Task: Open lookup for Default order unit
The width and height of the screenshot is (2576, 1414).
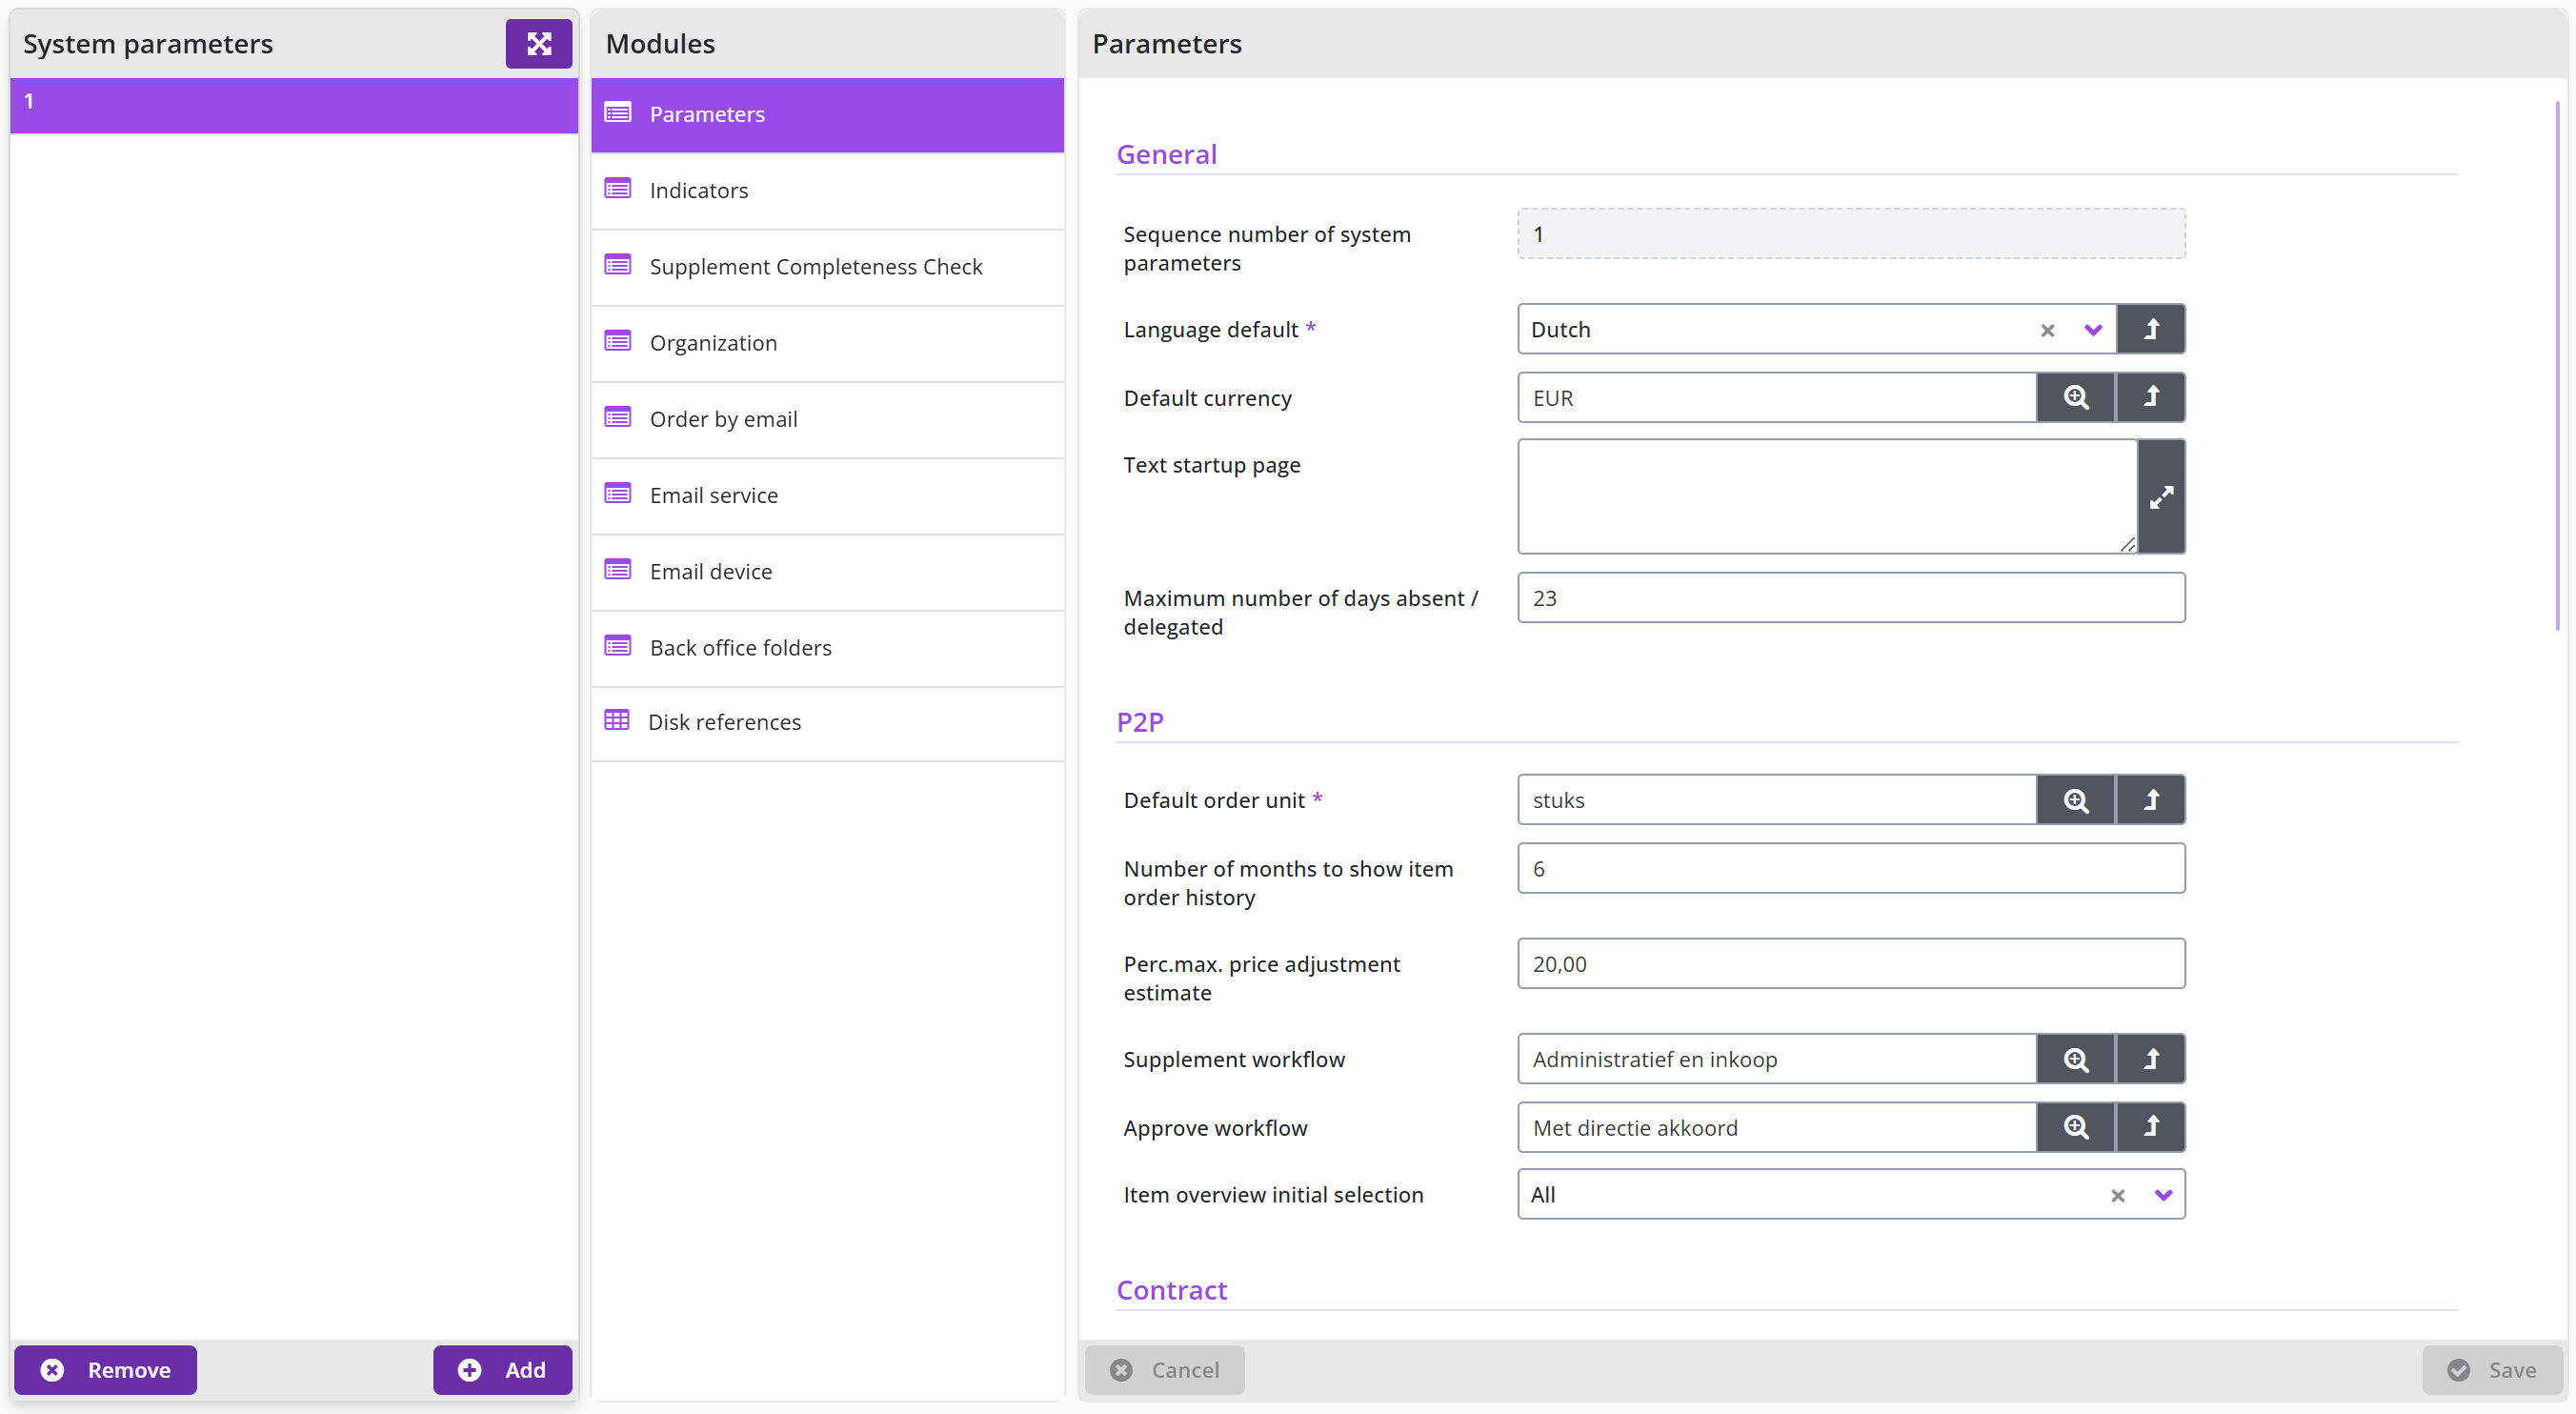Action: click(2076, 799)
